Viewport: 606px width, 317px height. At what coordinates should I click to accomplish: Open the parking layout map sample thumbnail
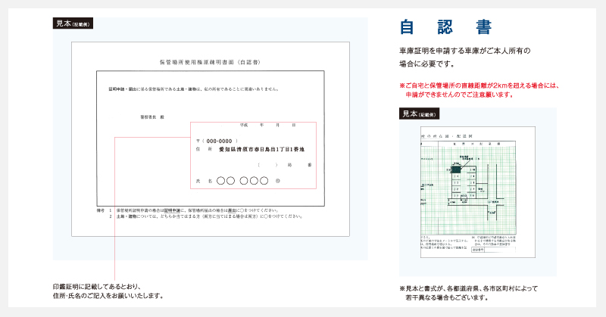(478, 192)
